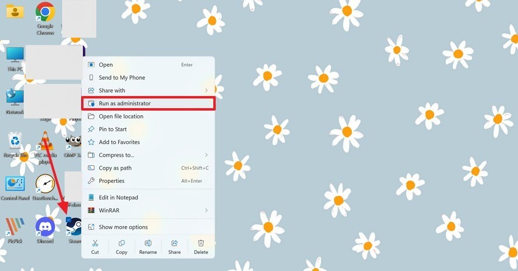Click the Share icon in bottom row
Screen dimensions: 518x271
point(174,243)
